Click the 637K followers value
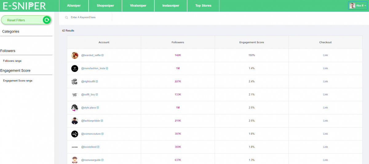 pyautogui.click(x=178, y=160)
